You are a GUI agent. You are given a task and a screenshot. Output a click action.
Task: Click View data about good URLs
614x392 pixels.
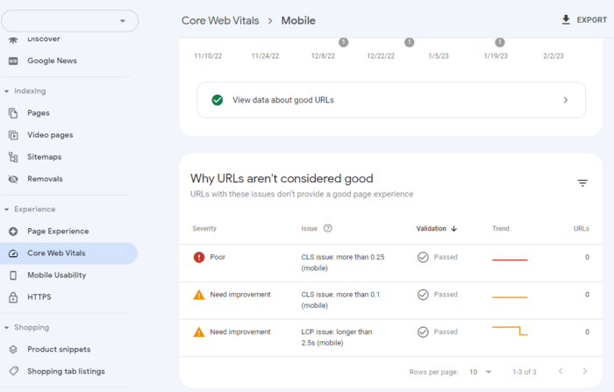[390, 100]
